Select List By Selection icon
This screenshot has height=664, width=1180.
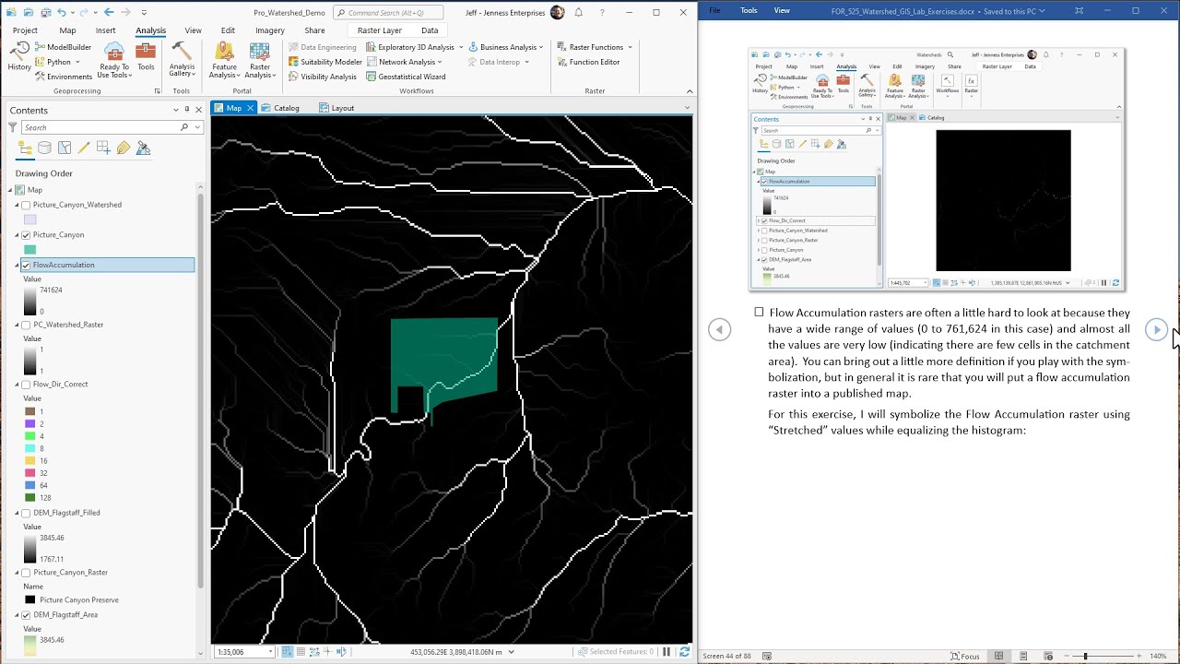click(x=65, y=148)
